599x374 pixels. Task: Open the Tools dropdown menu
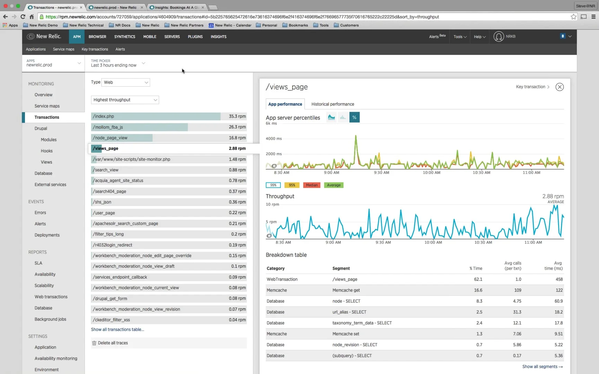point(460,37)
